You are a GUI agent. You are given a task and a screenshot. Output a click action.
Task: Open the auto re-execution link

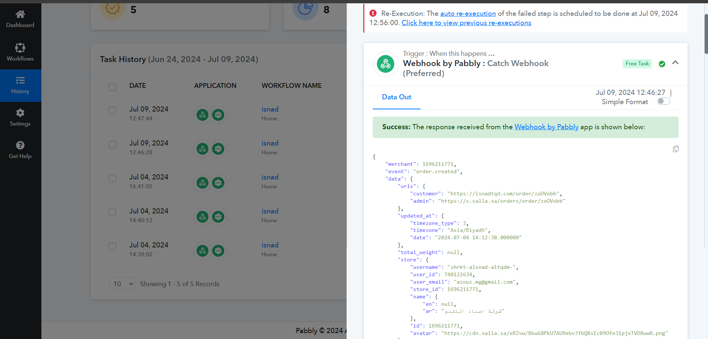tap(468, 14)
